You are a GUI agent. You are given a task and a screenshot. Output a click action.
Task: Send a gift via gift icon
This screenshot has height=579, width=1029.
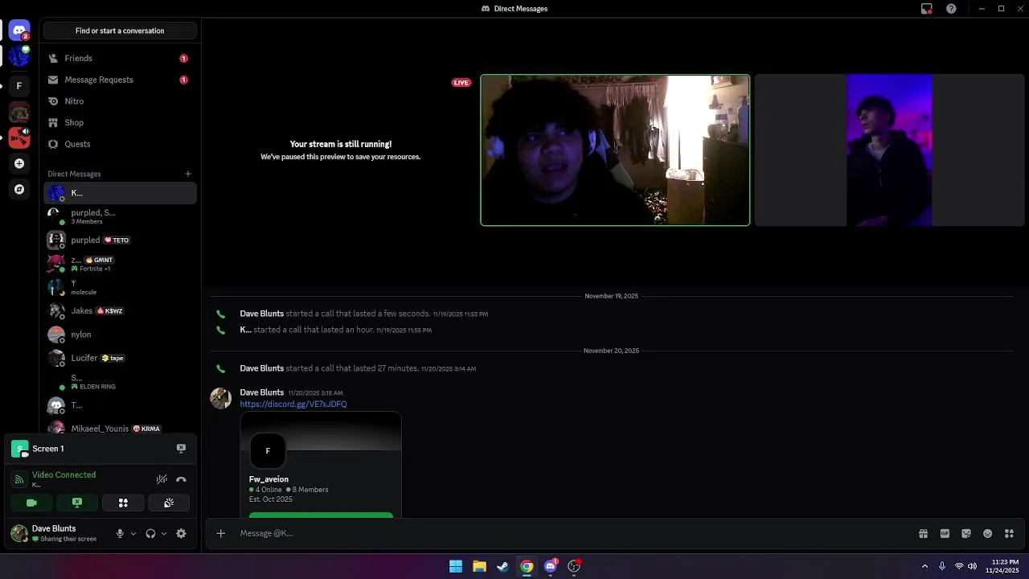point(924,533)
